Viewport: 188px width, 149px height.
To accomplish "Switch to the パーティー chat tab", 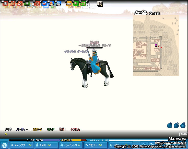I will pos(22,129).
